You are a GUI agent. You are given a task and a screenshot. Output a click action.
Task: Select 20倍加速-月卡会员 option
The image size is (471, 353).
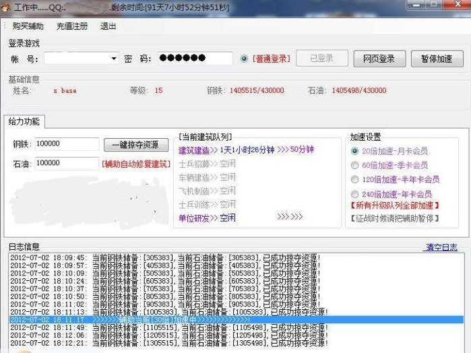pos(354,151)
